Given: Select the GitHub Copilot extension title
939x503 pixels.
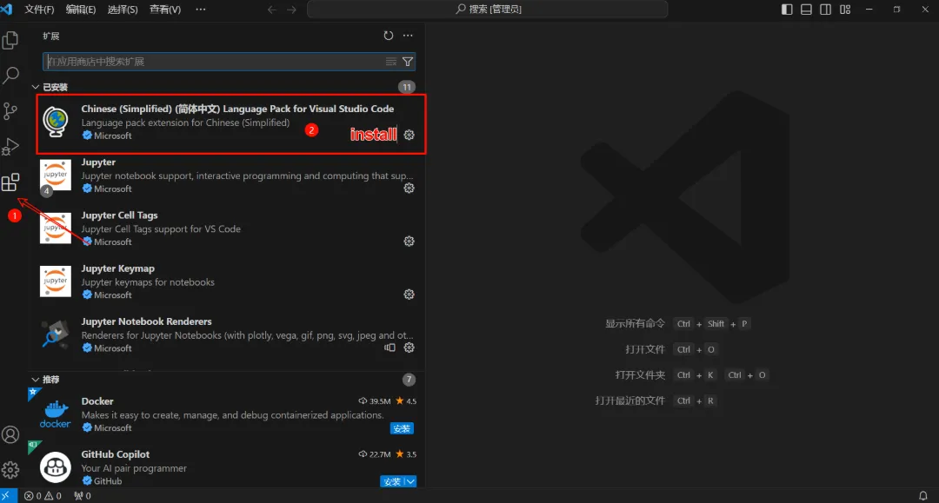Looking at the screenshot, I should click(116, 454).
